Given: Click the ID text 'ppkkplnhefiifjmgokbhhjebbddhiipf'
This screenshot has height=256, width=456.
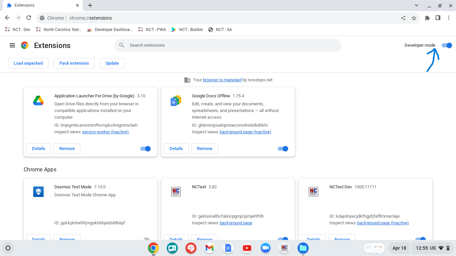Looking at the screenshot, I should pyautogui.click(x=93, y=223).
